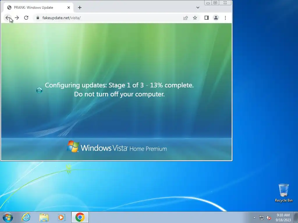Image resolution: width=298 pixels, height=223 pixels.
Task: Click the Show desktop strip
Action: coord(296,217)
